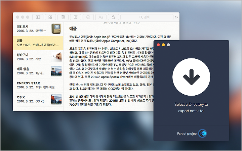Image resolution: width=242 pixels, height=151 pixels.
Task: Focus the 검색 search field
Action: pyautogui.click(x=147, y=17)
